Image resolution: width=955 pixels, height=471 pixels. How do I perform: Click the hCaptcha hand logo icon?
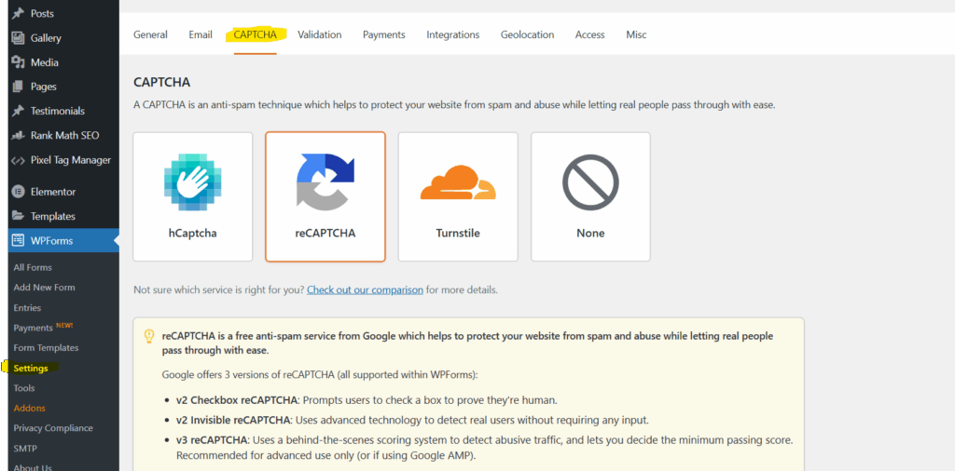coord(192,182)
